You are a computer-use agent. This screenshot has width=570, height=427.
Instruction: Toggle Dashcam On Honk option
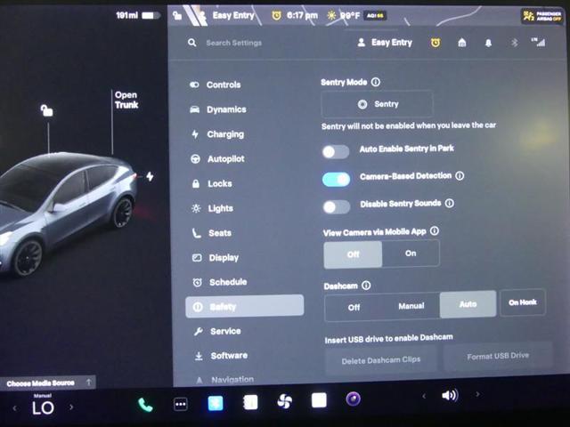coord(523,302)
